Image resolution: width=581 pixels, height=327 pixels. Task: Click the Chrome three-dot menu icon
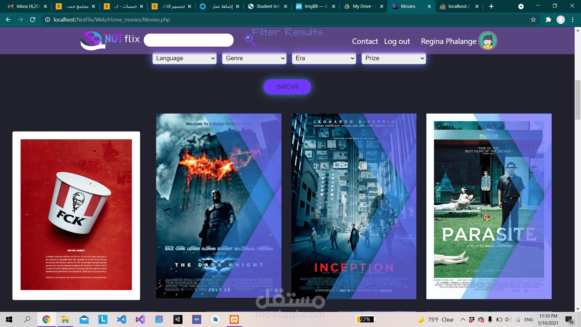point(573,20)
